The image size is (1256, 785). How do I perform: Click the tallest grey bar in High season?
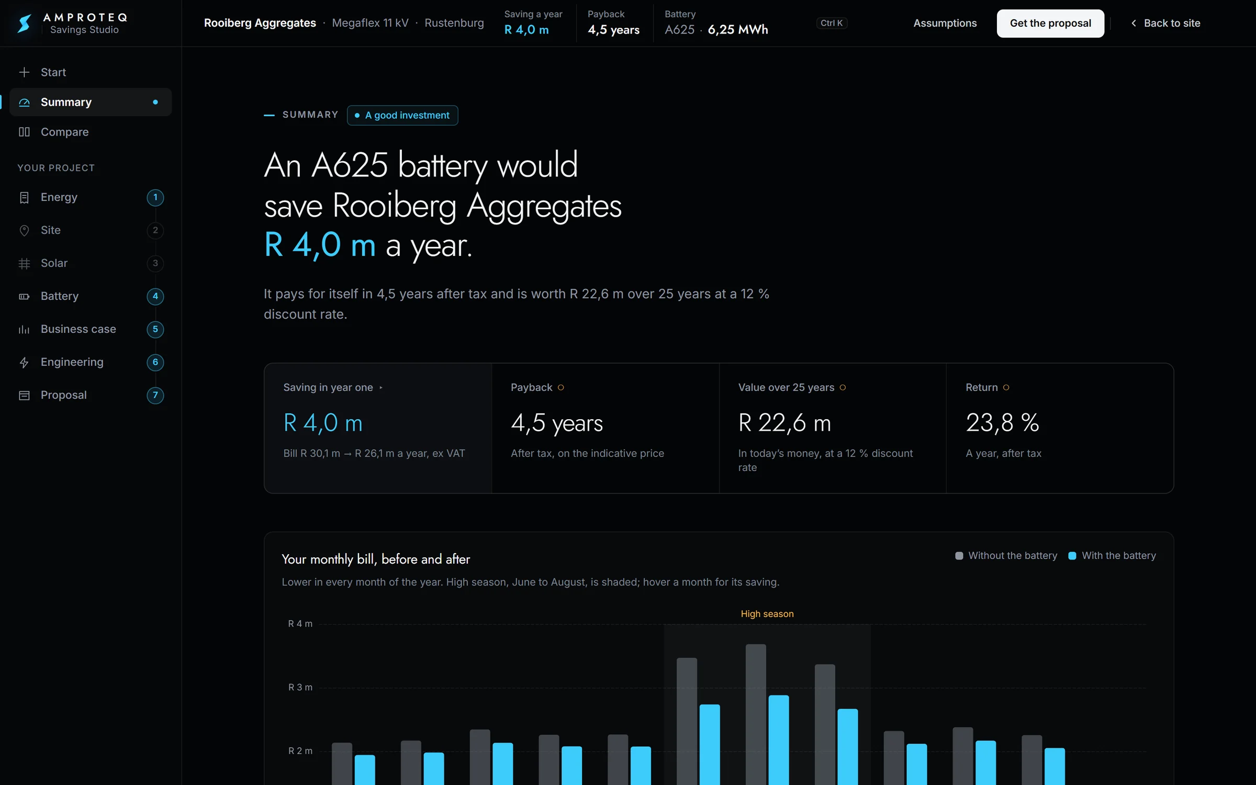(756, 714)
